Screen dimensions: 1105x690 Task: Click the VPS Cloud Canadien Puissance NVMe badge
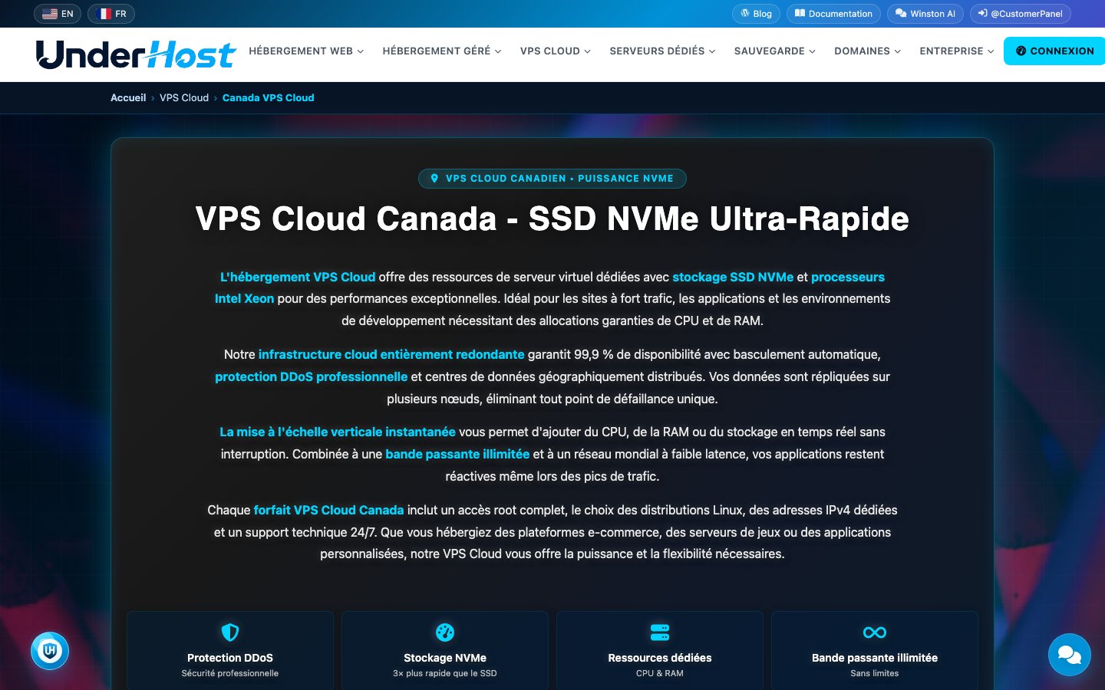coord(552,179)
